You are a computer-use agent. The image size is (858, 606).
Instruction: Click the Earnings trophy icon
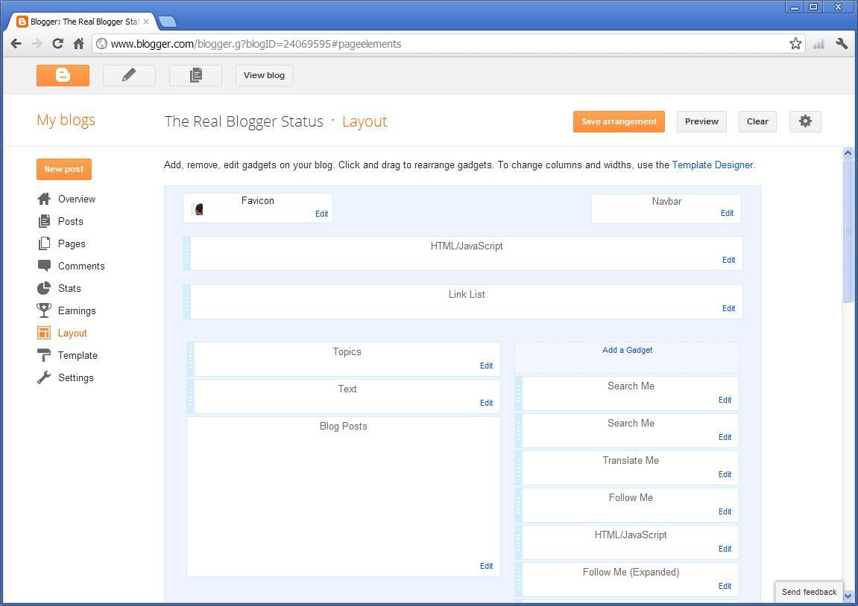tap(44, 310)
